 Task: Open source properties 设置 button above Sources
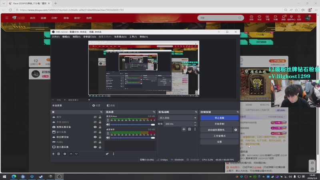(x=96, y=106)
